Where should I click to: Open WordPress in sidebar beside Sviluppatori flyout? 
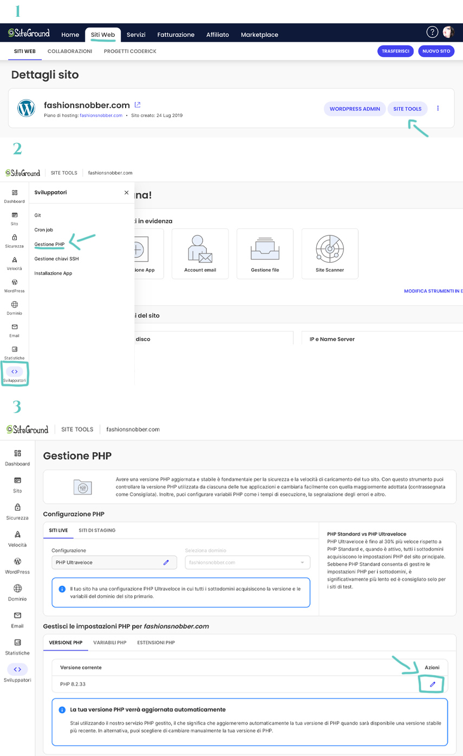coord(15,286)
